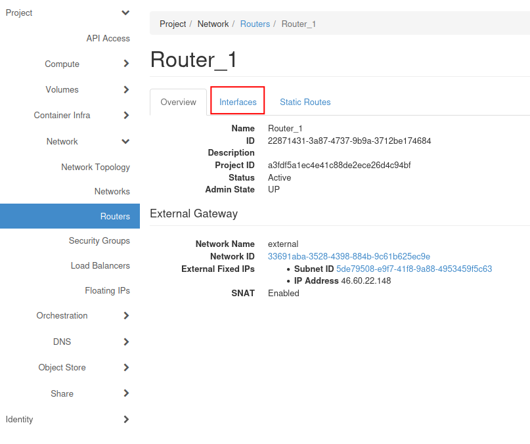Expand Container Infra chevron arrow
This screenshot has height=444, width=530.
126,116
